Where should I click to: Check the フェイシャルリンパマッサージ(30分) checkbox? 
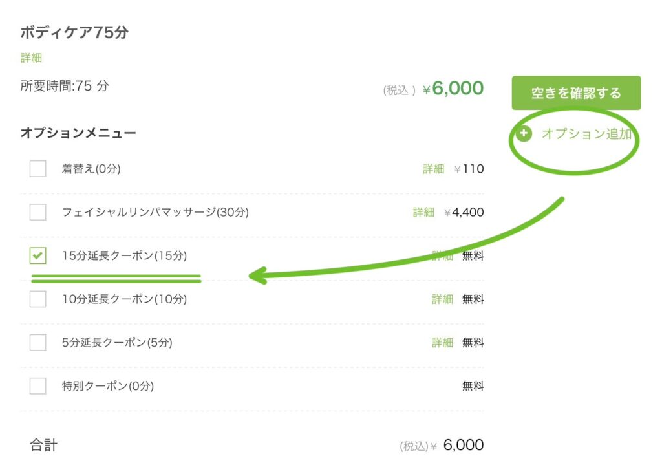(x=38, y=212)
